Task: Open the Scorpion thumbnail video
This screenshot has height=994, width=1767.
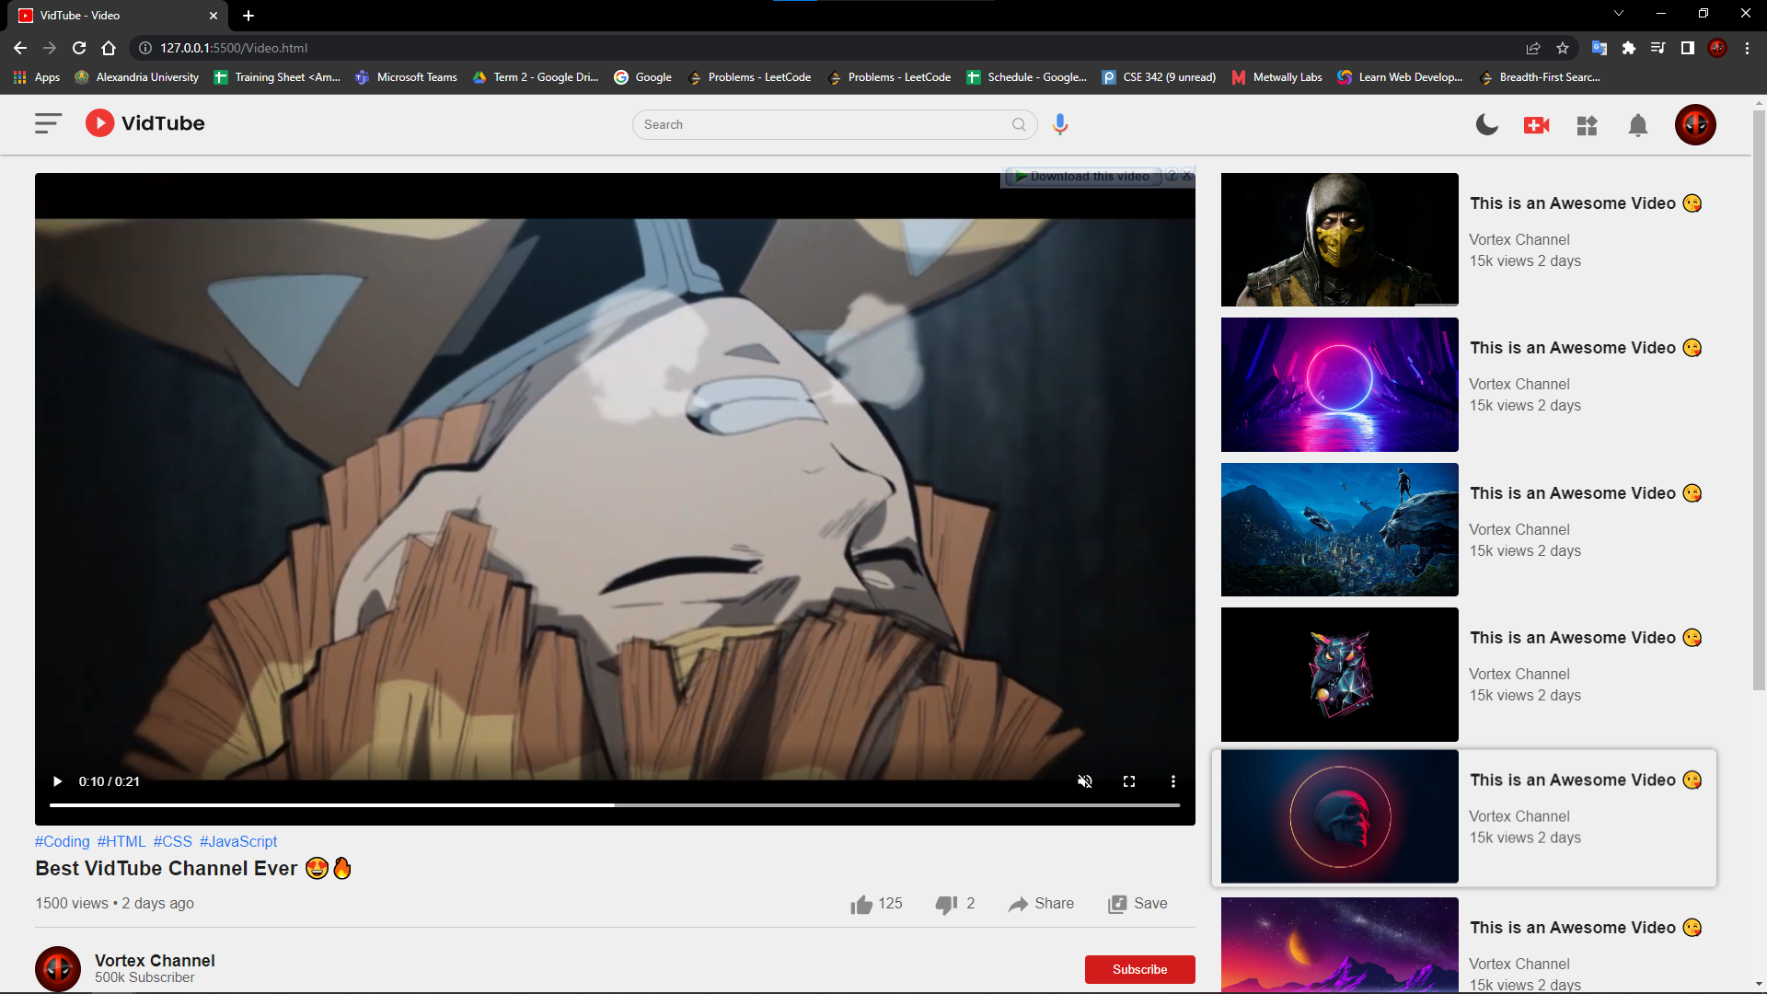Action: pos(1340,239)
